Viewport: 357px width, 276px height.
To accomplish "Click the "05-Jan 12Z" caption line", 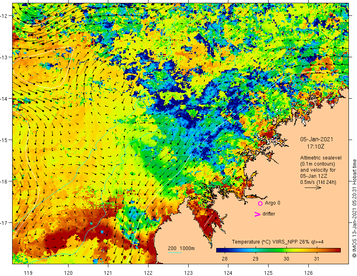I will (314, 176).
